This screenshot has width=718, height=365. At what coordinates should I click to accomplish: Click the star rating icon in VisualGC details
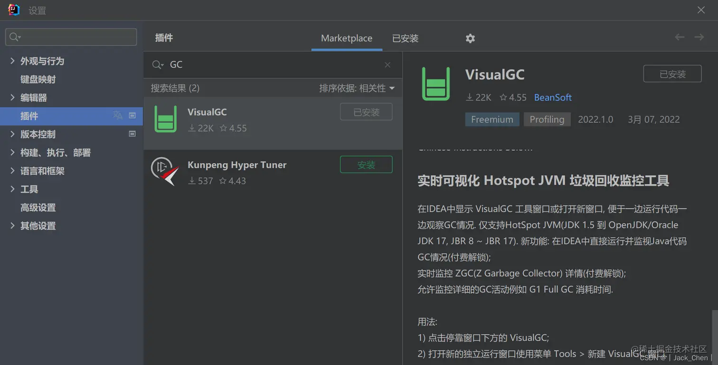[x=503, y=97]
